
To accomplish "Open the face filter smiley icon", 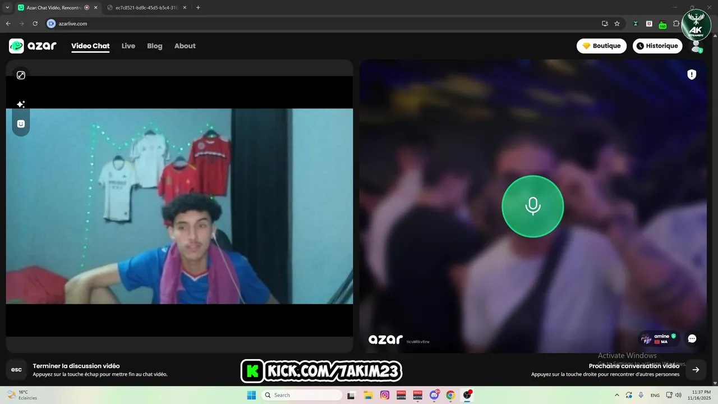I will (21, 123).
